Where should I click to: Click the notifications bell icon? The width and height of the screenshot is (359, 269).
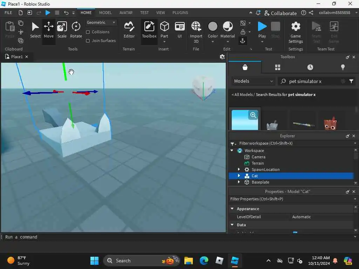click(258, 13)
